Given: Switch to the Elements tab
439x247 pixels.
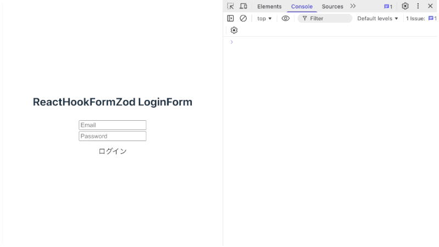Looking at the screenshot, I should coord(269,7).
